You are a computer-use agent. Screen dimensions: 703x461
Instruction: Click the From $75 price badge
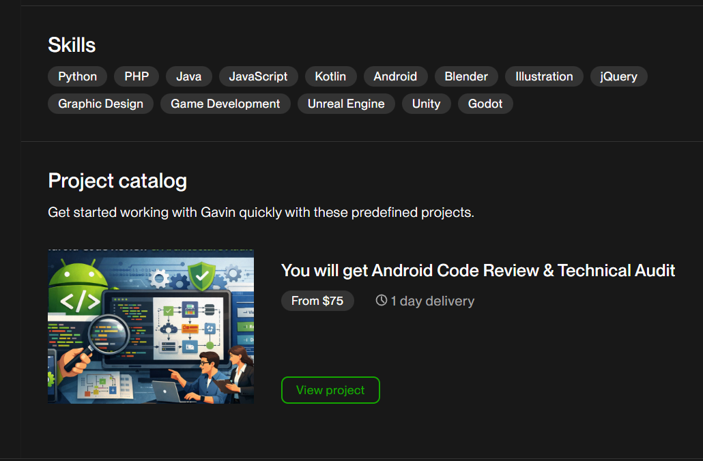317,300
